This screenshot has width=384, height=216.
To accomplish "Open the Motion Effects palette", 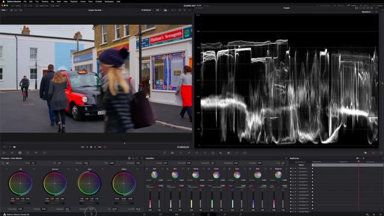I will [x=44, y=153].
